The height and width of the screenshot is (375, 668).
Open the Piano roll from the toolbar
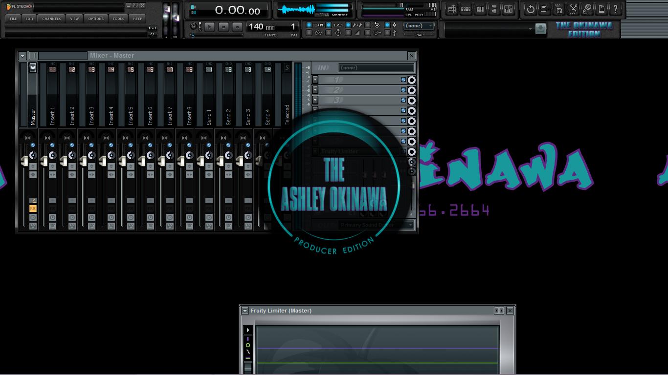480,9
